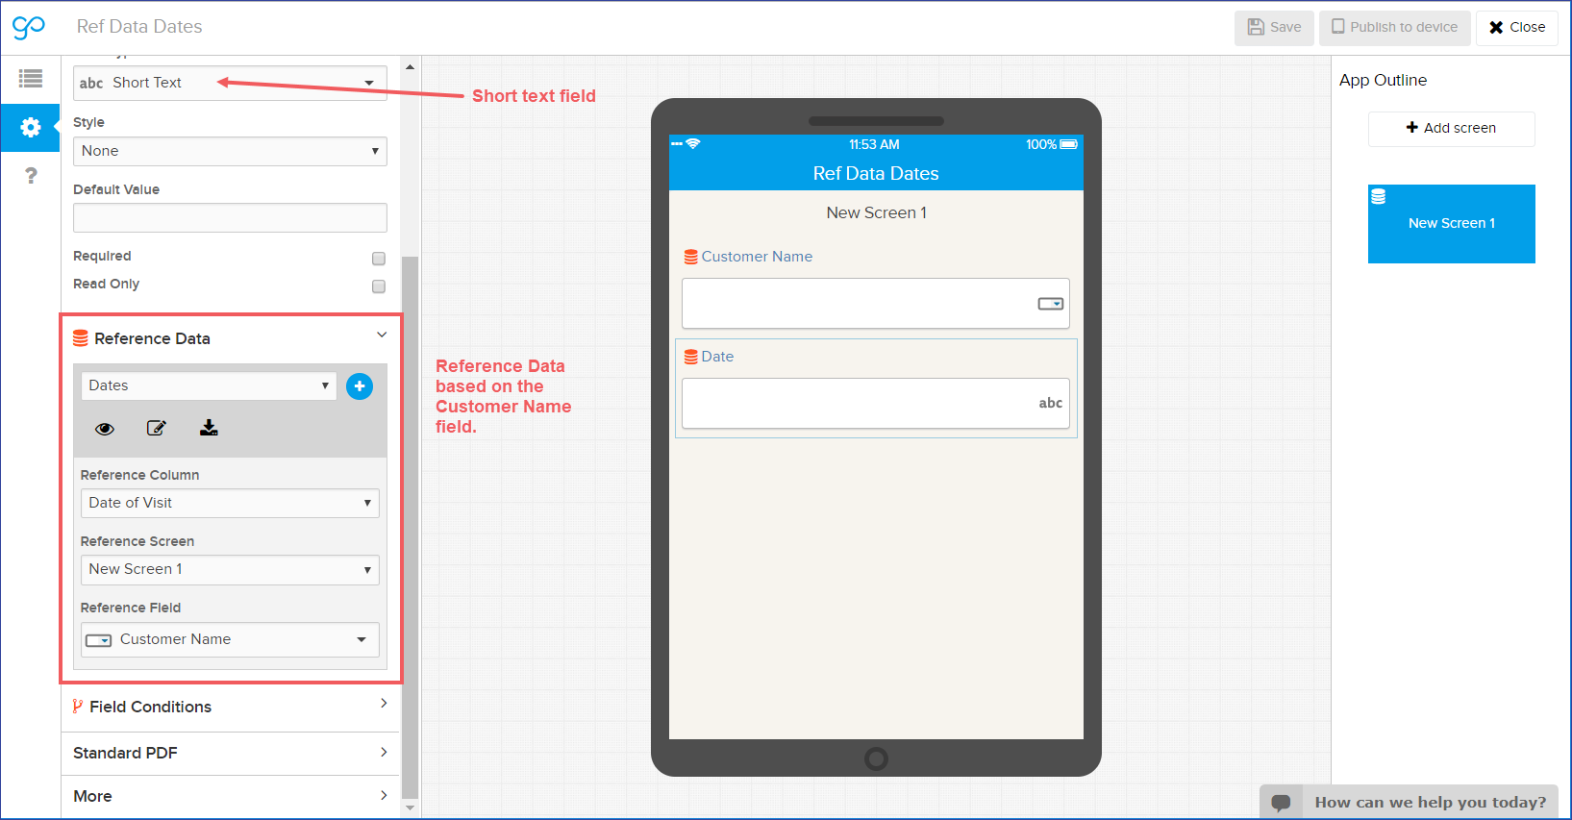Enable the Required checkbox
The image size is (1572, 820).
coord(379,259)
